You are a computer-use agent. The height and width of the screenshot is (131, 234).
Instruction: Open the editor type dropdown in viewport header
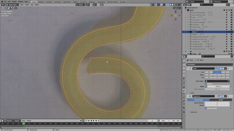click(3, 5)
